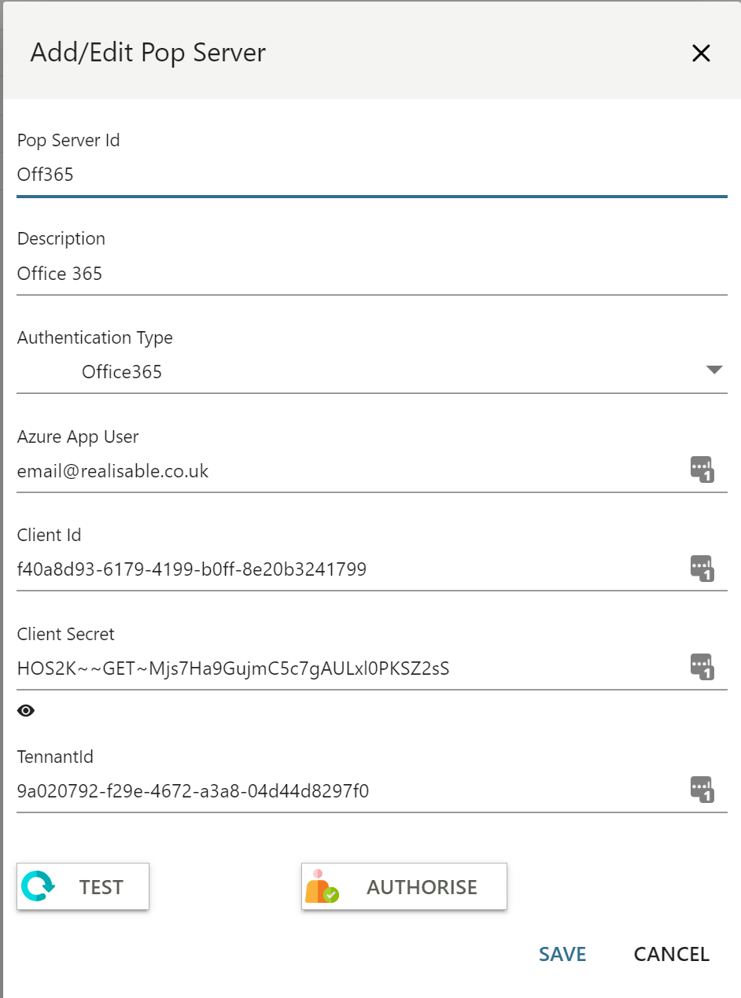This screenshot has width=741, height=998.
Task: Toggle Client Secret visibility with eye icon
Action: (x=26, y=711)
